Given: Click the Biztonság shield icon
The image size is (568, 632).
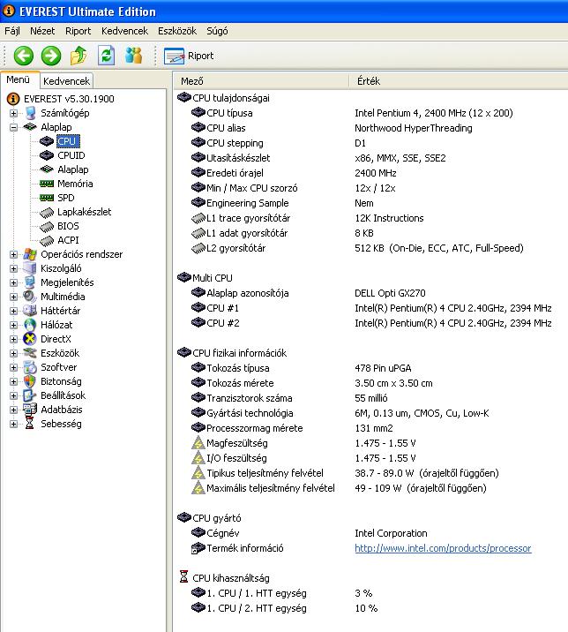Looking at the screenshot, I should 30,381.
